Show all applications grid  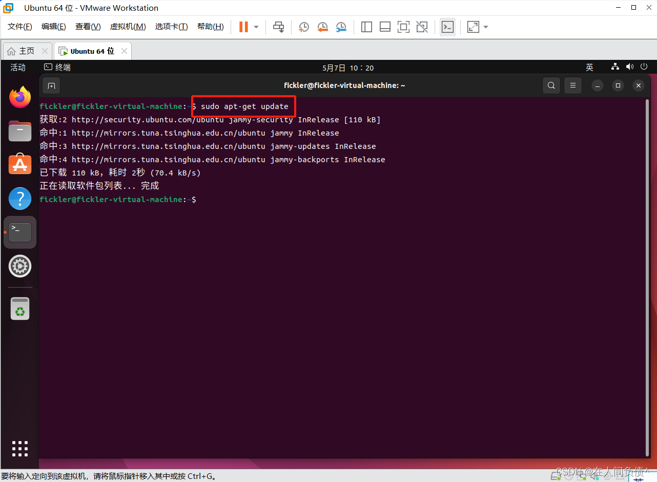[20, 448]
